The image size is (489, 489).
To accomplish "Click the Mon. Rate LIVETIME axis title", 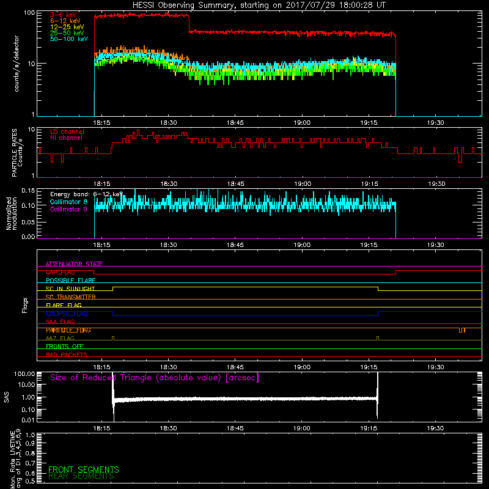I will 15,460.
